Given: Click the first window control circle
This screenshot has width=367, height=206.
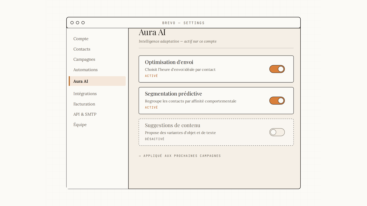Looking at the screenshot, I should (x=72, y=23).
